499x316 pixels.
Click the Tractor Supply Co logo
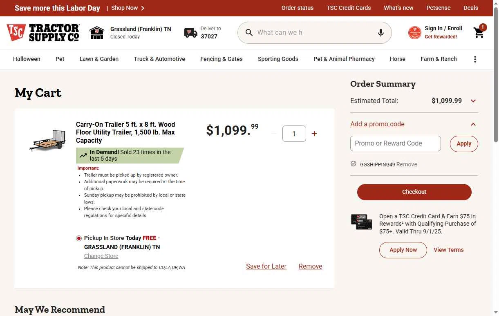click(43, 33)
